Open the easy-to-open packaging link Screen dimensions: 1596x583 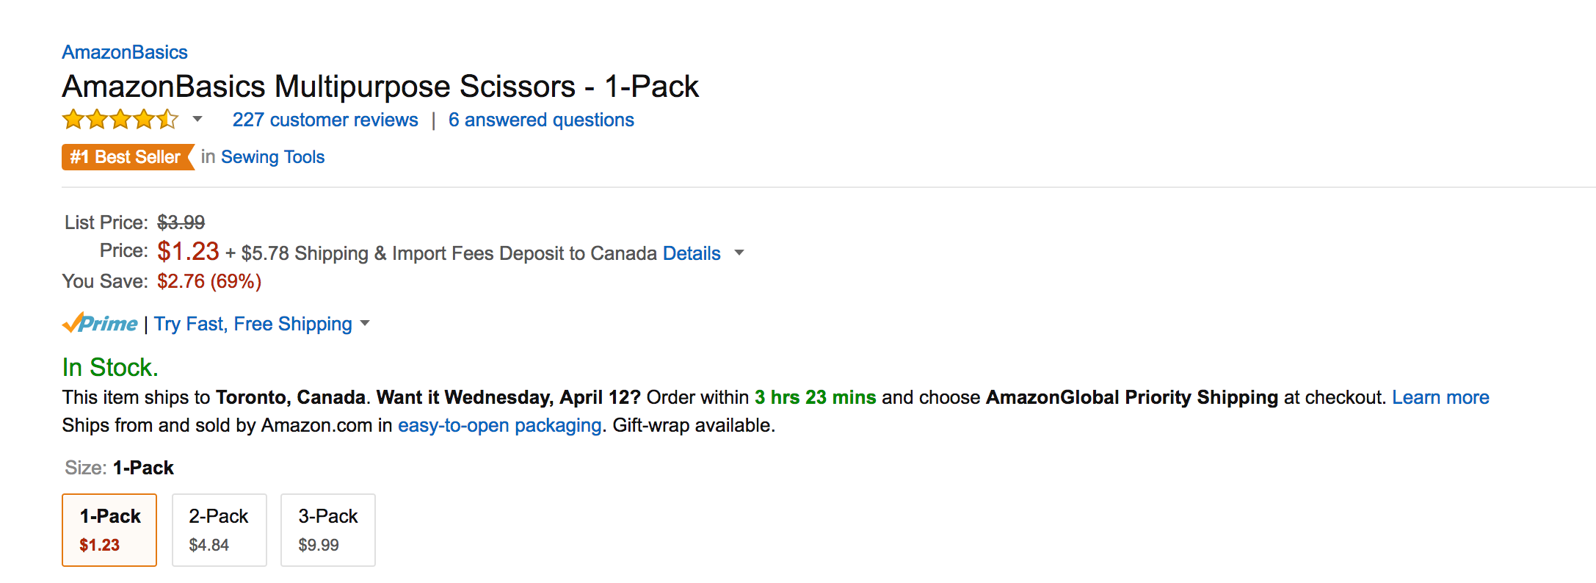pos(498,425)
